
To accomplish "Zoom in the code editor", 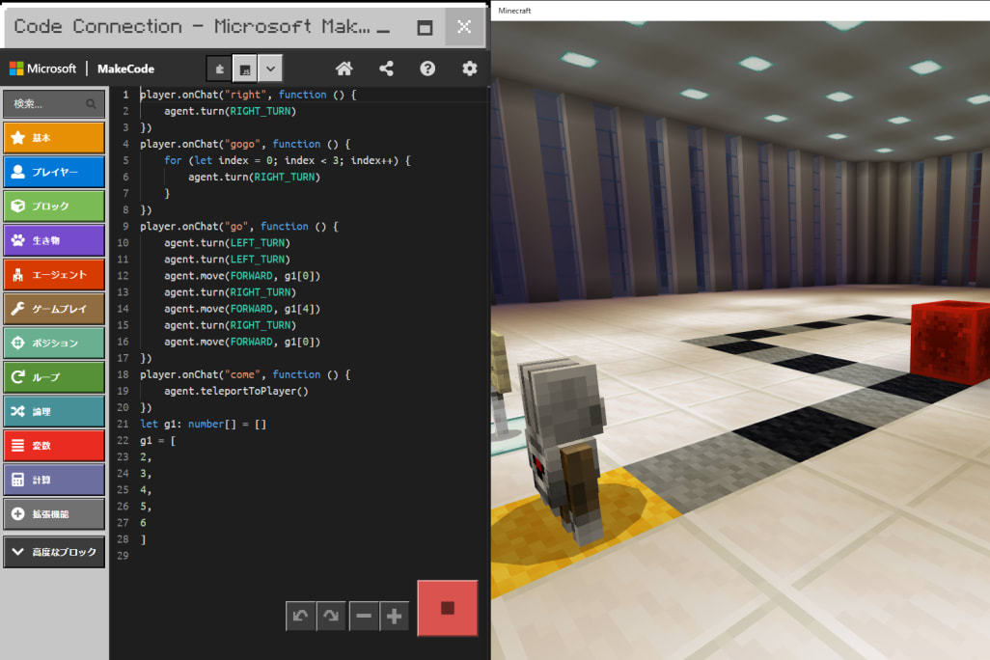I will [395, 616].
